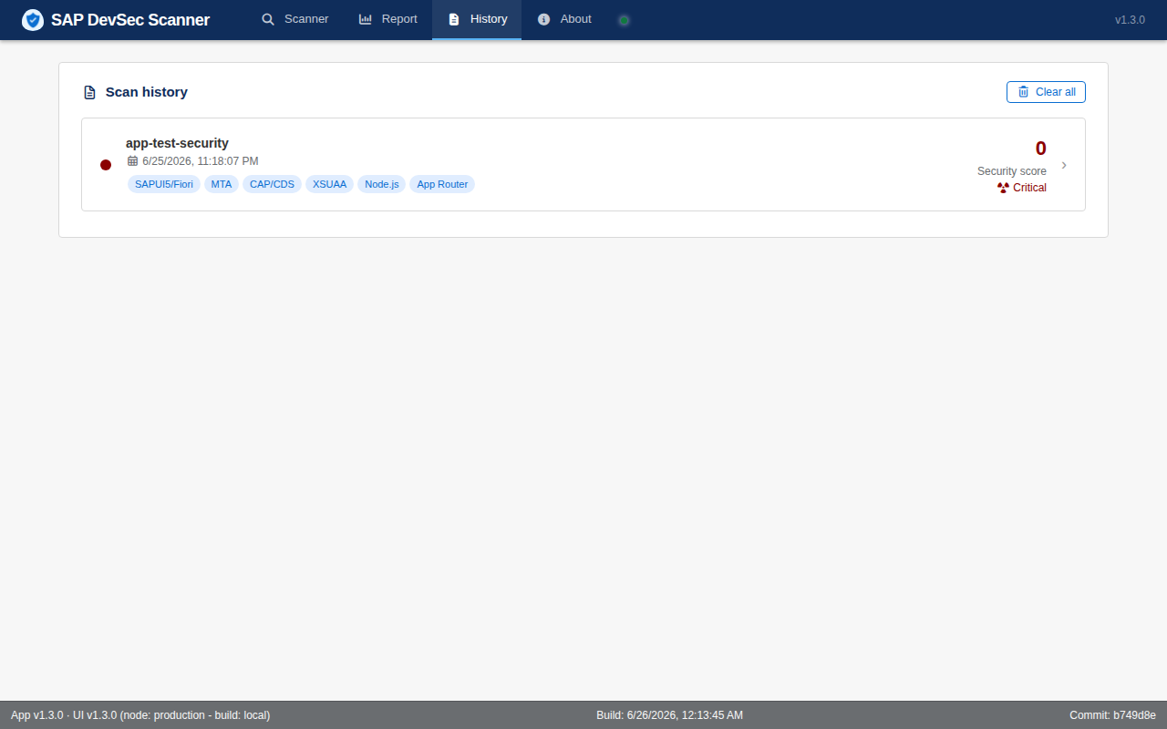This screenshot has width=1167, height=729.
Task: Click the SAP DevSec Scanner title text
Action: click(130, 20)
